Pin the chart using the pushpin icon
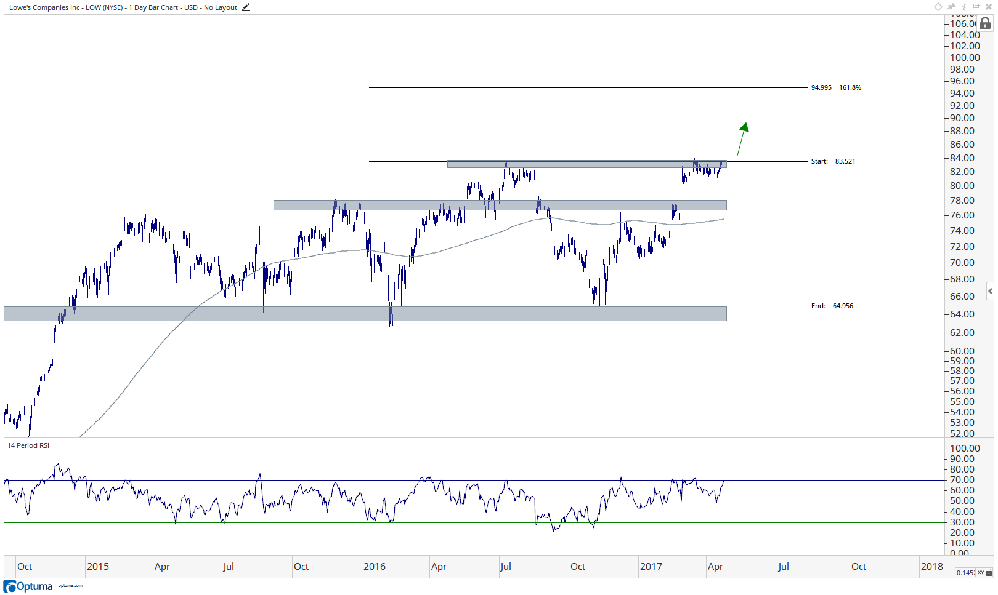 [x=952, y=7]
